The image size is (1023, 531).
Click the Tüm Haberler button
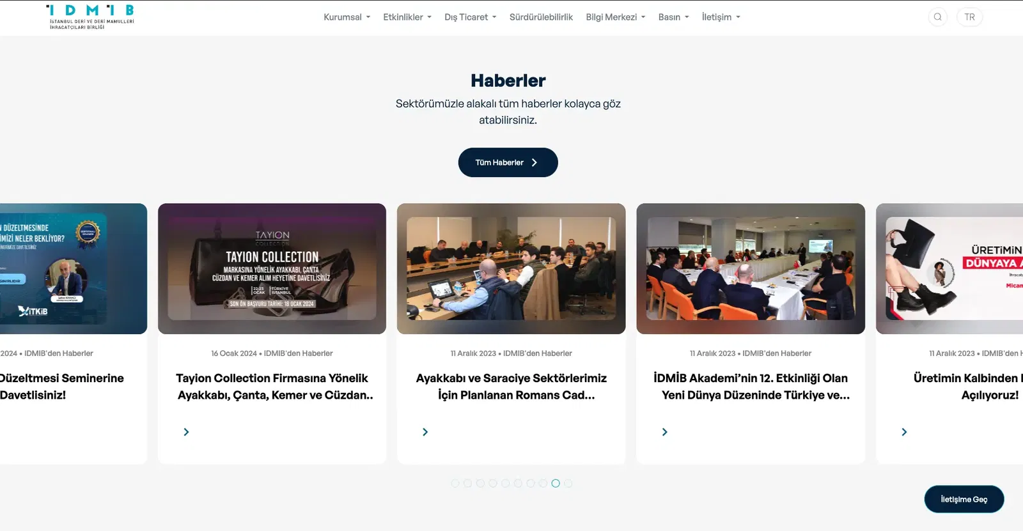point(508,162)
